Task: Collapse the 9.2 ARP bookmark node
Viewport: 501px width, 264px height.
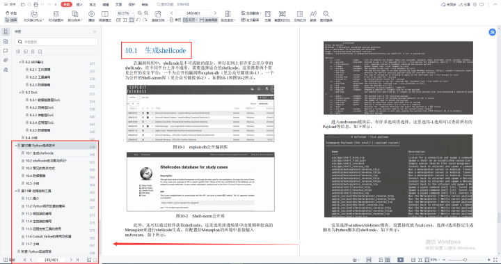Action: (20, 62)
